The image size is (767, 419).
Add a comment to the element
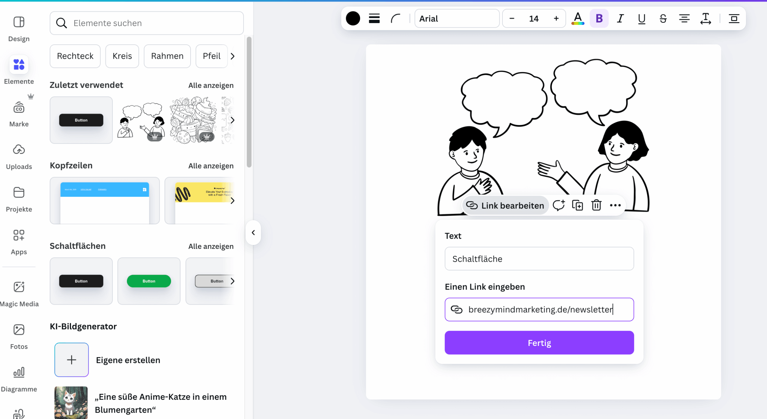coord(558,205)
